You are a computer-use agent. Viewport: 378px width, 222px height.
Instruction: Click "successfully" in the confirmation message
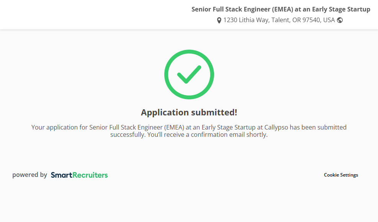[x=128, y=135]
